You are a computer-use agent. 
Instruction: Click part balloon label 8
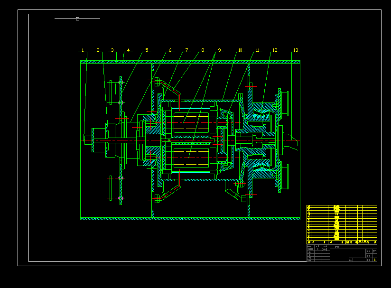pyautogui.click(x=203, y=50)
